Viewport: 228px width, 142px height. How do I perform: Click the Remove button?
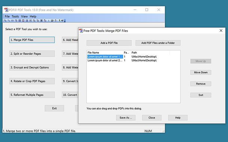(201, 84)
